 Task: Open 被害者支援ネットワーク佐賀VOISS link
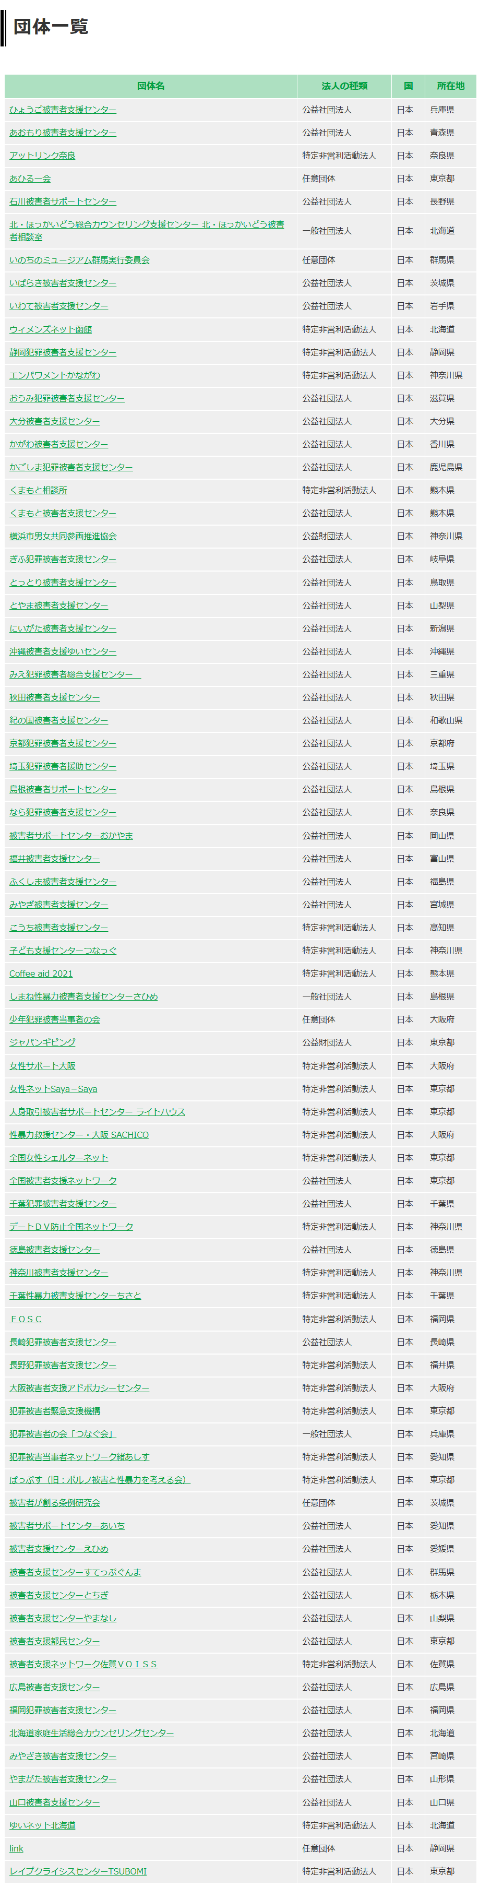[83, 1664]
